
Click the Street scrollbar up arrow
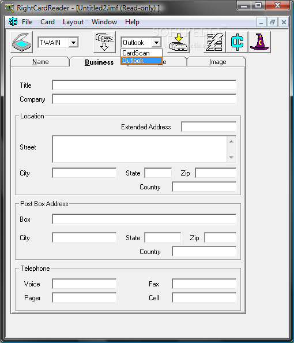(232, 141)
